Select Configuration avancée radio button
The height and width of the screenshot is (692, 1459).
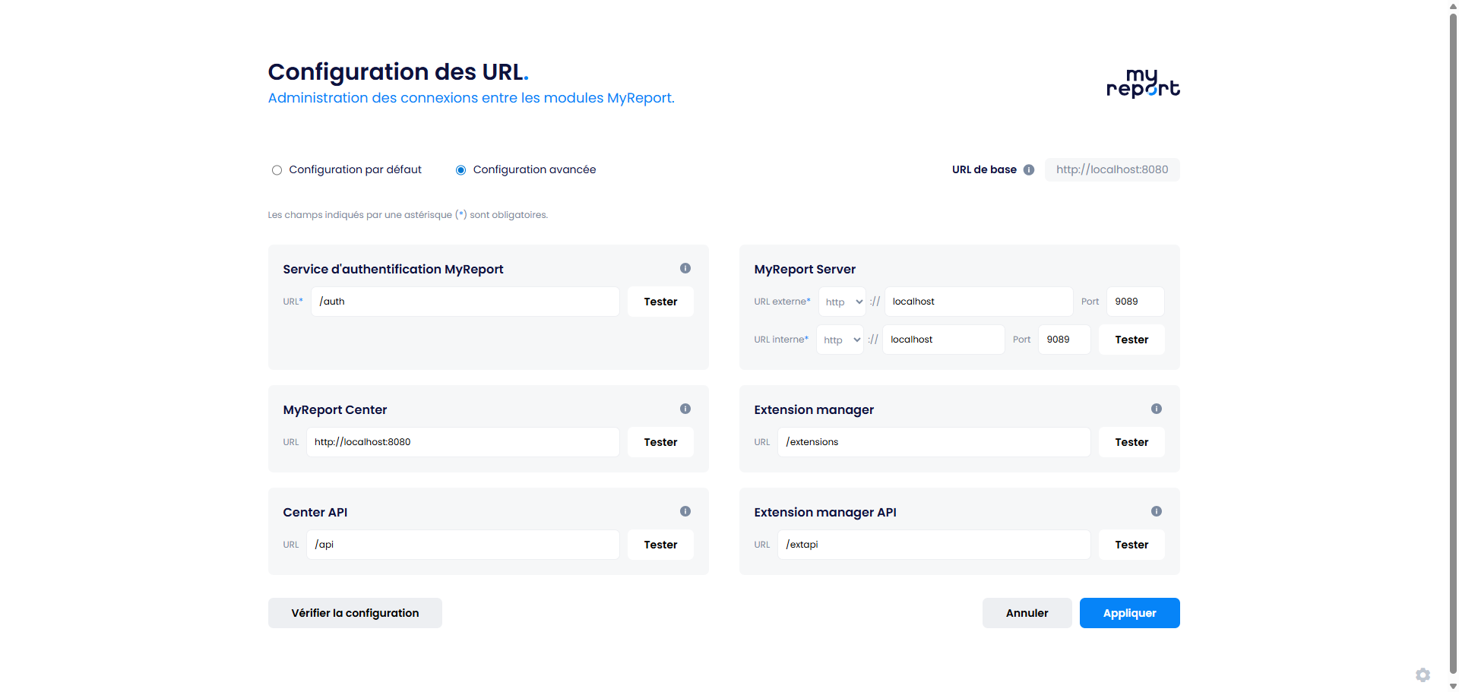(460, 170)
